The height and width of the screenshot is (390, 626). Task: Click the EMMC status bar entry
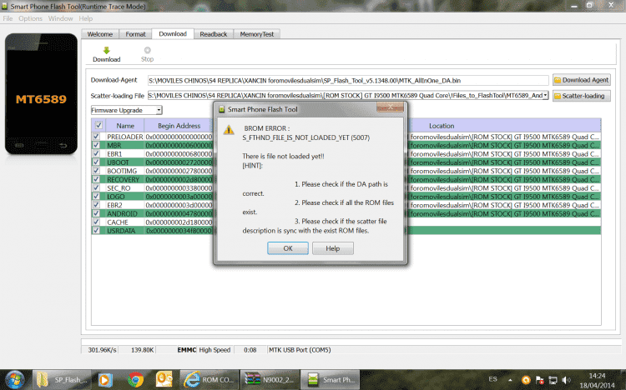pyautogui.click(x=186, y=350)
